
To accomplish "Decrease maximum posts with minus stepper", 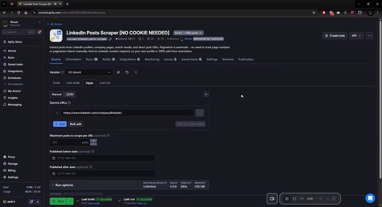I will coord(93,144).
